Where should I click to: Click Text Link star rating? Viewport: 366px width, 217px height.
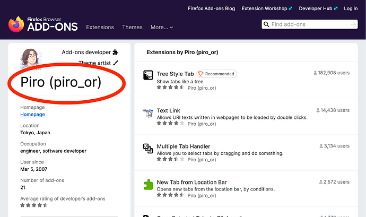tap(170, 123)
